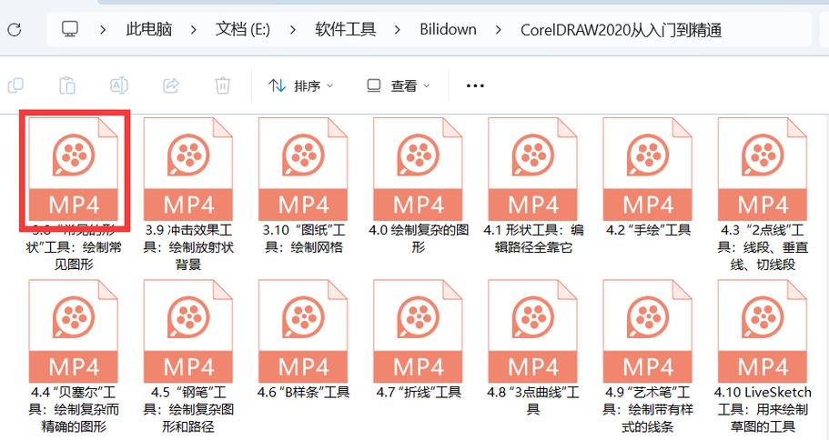
Task: Click the Paste clipboard icon in the toolbar
Action: (x=67, y=85)
